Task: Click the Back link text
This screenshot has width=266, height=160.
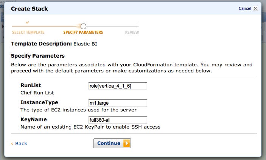Action: point(21,144)
